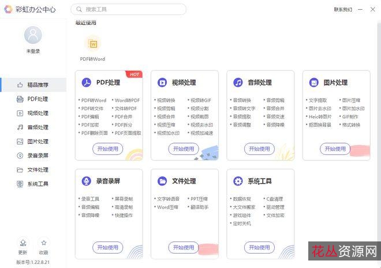Image resolution: width=381 pixels, height=268 pixels.
Task: Click the user avatar icon
Action: 33,35
